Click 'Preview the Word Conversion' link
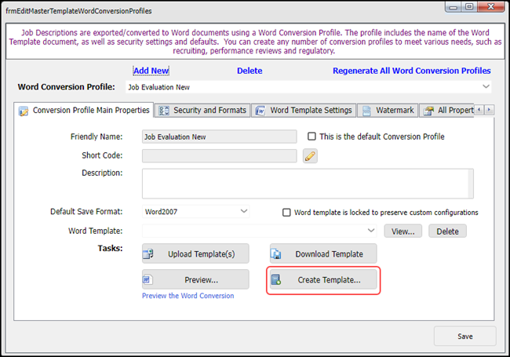Image resolution: width=510 pixels, height=357 pixels. click(188, 296)
